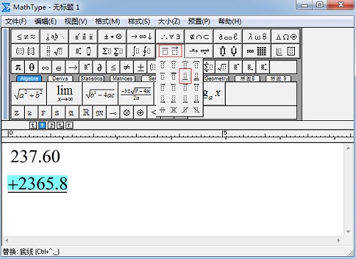Switch to the Derivs tab
This screenshot has width=356, height=259.
60,78
